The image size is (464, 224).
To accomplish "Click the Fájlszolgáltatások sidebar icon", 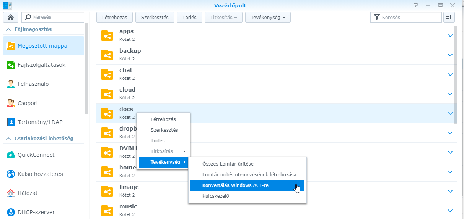I will point(11,65).
